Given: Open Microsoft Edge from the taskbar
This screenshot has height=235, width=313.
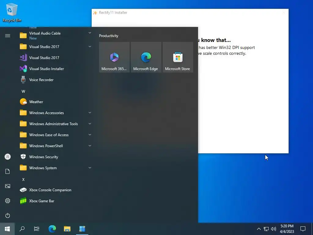Looking at the screenshot, I should [x=52, y=229].
